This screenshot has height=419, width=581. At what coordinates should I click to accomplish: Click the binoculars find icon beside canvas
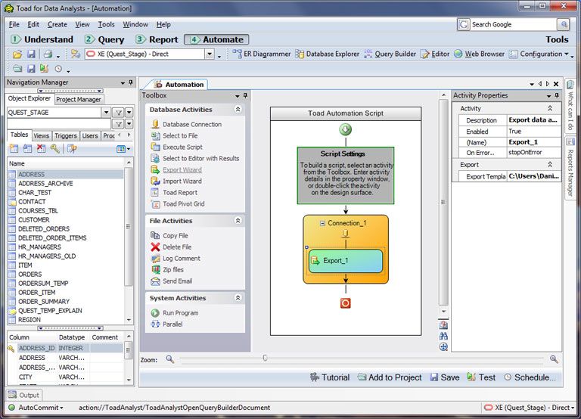(x=443, y=336)
